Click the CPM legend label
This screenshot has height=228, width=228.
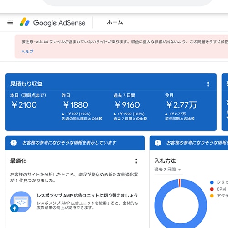tap(221, 189)
